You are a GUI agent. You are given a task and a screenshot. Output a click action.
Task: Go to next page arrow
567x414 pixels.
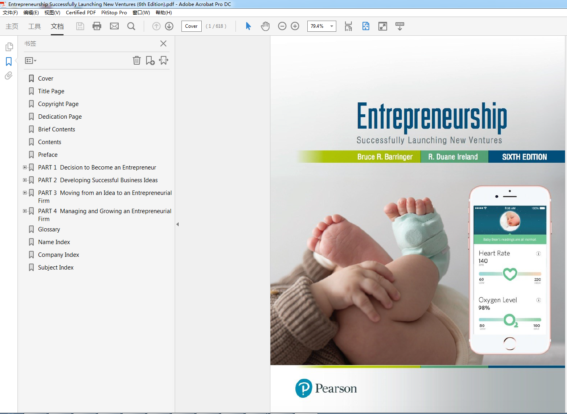[169, 26]
